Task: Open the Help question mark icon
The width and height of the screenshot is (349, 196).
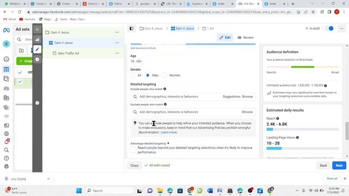Action: click(6, 158)
